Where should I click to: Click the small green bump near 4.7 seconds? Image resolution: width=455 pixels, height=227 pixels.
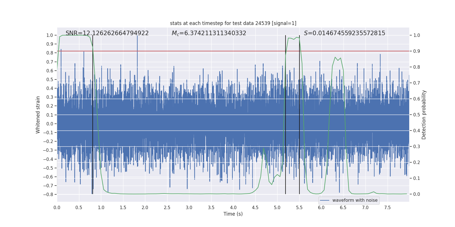264,149
